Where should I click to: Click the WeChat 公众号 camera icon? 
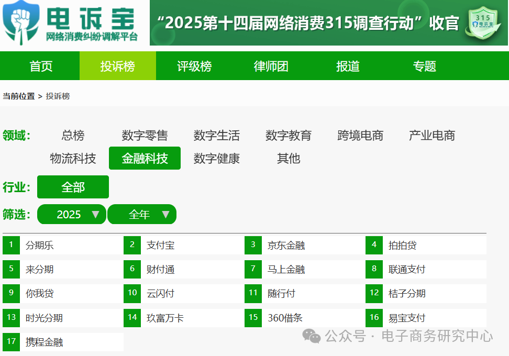(311, 335)
